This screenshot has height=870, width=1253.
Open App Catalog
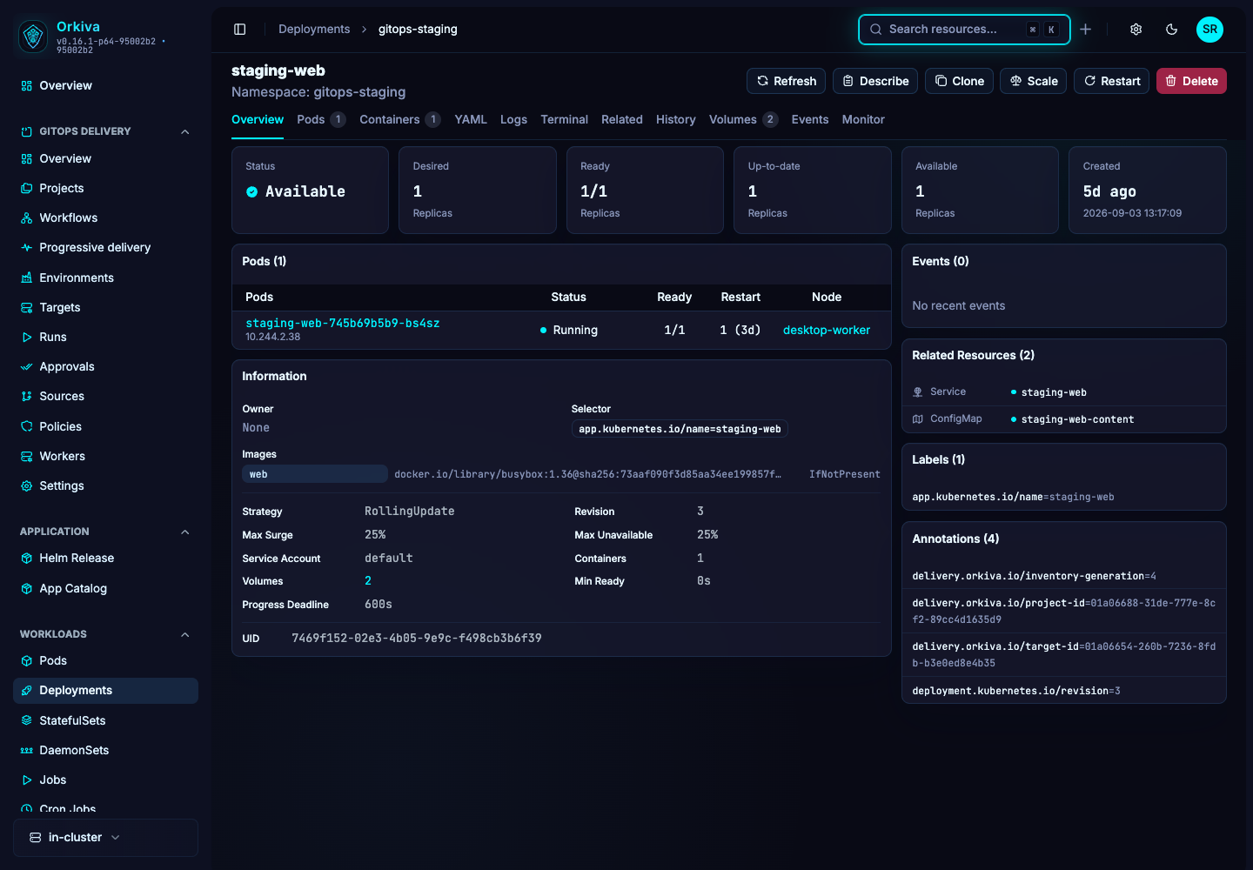pyautogui.click(x=73, y=588)
